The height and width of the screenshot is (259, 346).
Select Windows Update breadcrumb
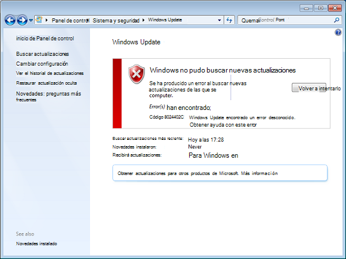[x=165, y=20]
